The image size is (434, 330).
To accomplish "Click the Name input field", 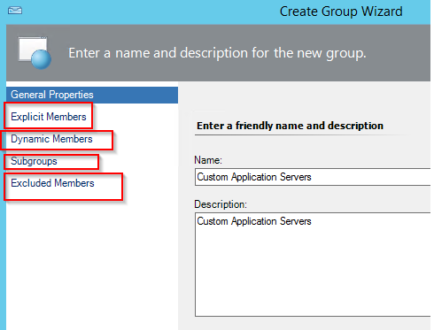I will tap(313, 177).
